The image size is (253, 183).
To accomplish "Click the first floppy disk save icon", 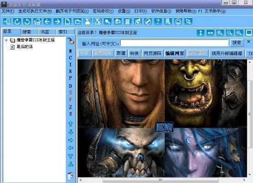I will tap(87, 22).
